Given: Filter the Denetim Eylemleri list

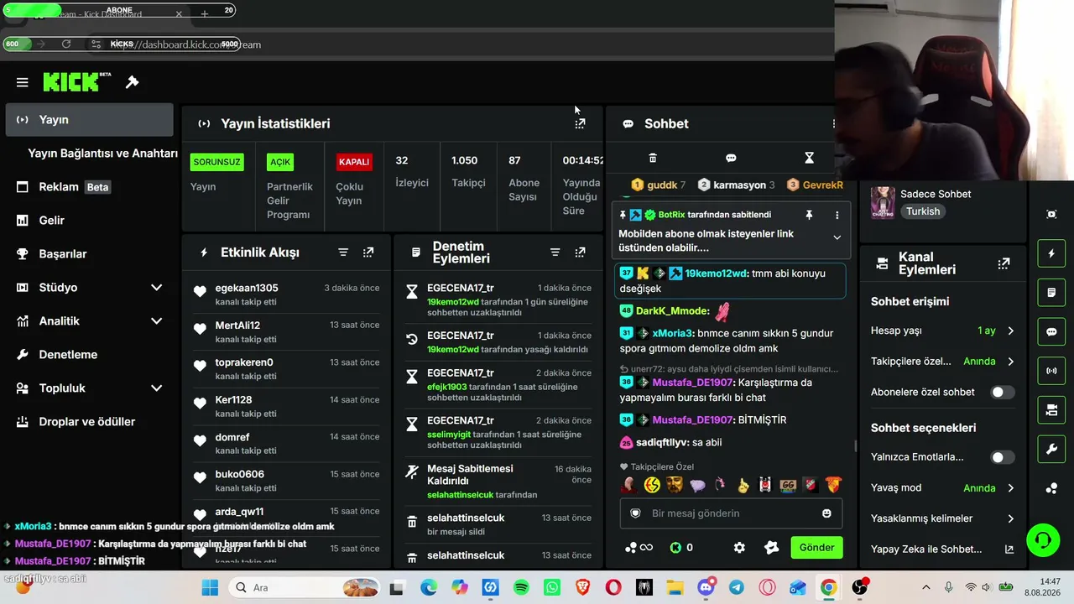Looking at the screenshot, I should (555, 253).
